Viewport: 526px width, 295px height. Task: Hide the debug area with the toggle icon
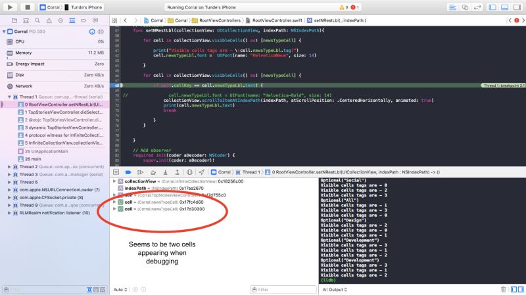(x=116, y=172)
